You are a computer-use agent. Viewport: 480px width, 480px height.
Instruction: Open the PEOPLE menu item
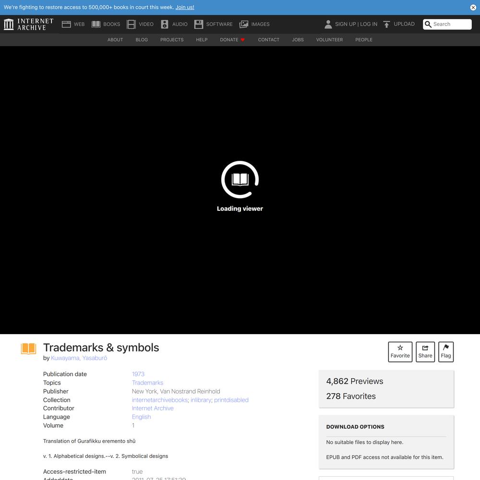tap(364, 40)
